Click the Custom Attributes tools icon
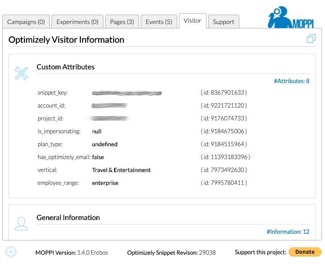 tap(21, 73)
